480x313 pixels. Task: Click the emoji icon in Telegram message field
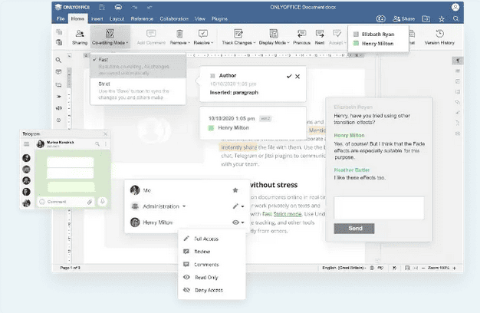42,202
